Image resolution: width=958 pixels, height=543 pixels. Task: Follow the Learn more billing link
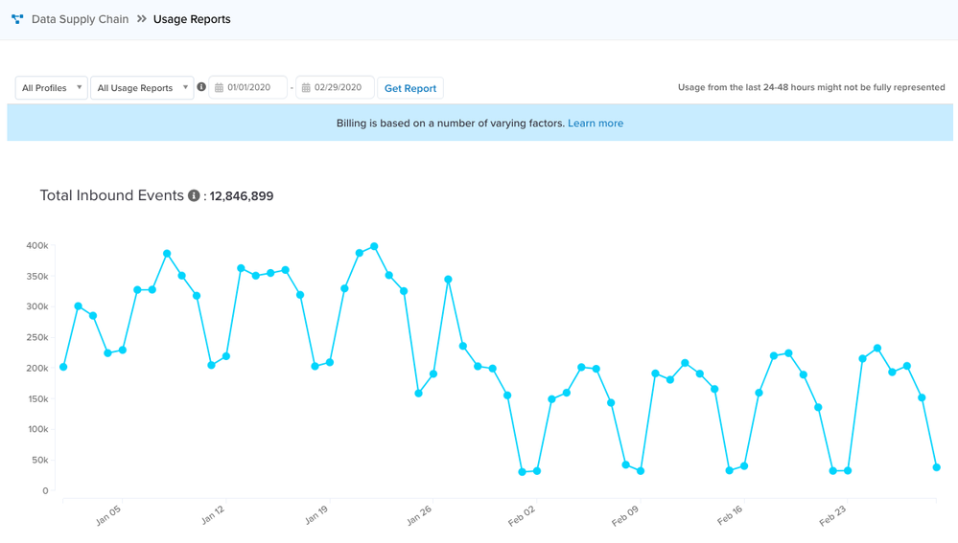click(596, 124)
